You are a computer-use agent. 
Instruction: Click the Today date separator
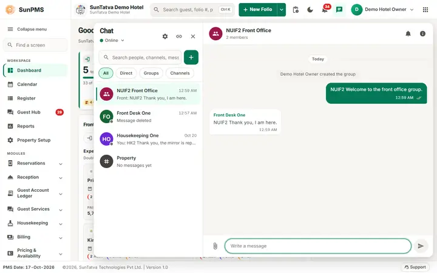point(318,59)
